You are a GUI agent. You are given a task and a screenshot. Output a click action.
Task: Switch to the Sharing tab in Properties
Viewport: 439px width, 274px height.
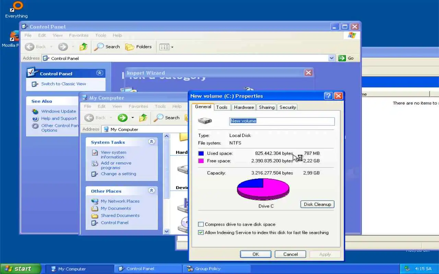coord(266,107)
